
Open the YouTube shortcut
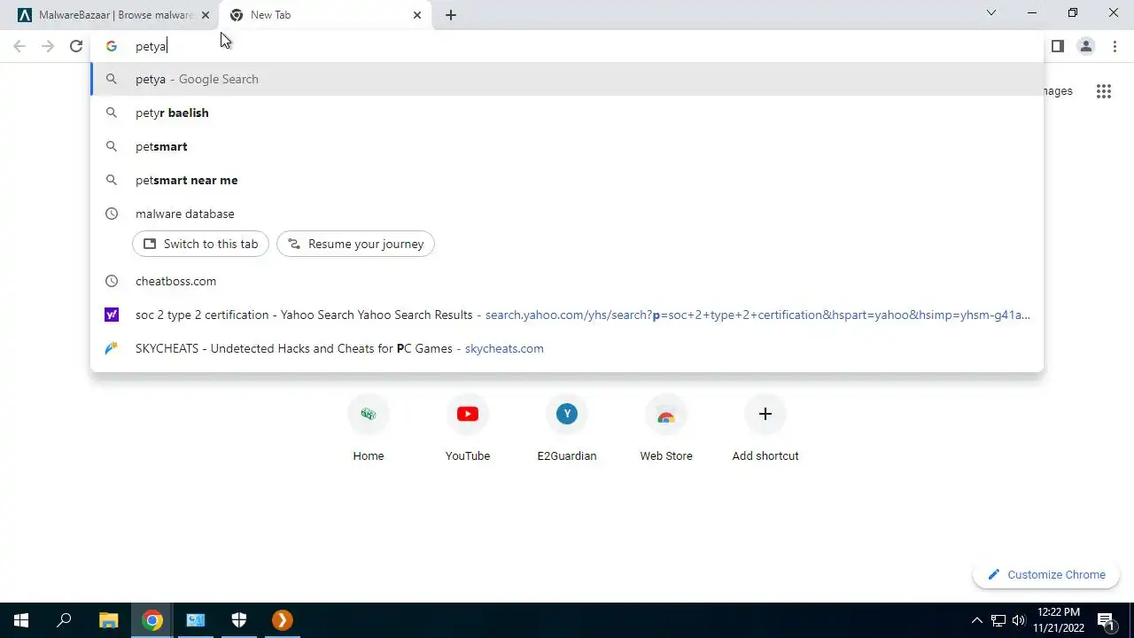pos(468,429)
